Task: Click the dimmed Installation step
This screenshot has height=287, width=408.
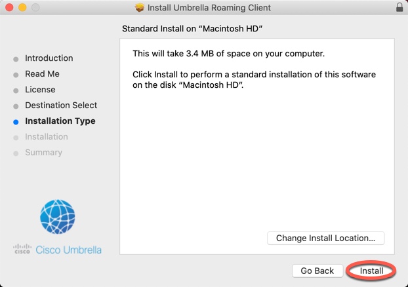Action: point(47,136)
